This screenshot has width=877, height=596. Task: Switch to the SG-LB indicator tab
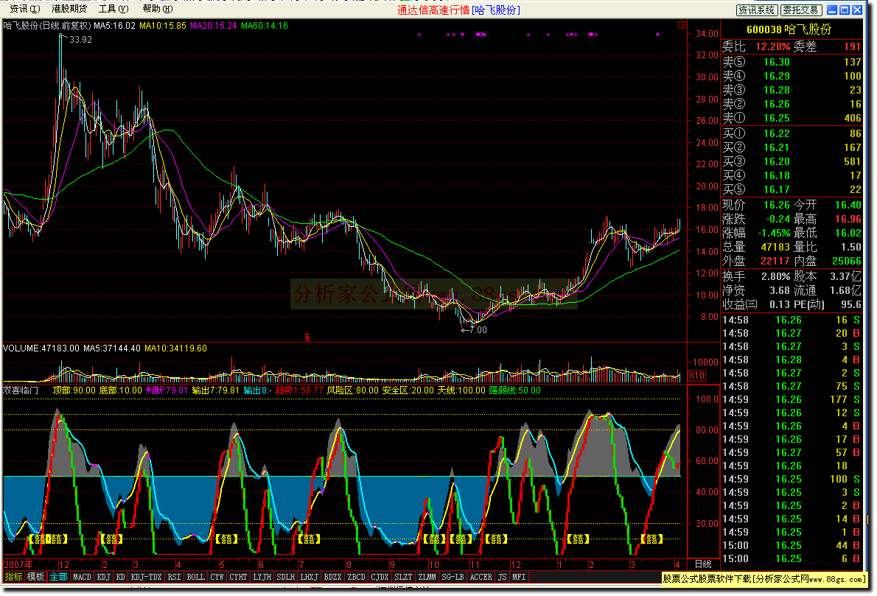coord(453,577)
